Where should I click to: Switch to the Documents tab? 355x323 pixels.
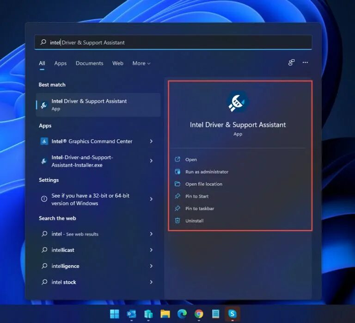tap(89, 63)
